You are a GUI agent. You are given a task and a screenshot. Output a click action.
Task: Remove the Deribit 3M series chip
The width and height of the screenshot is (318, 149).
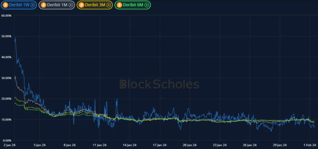click(108, 5)
